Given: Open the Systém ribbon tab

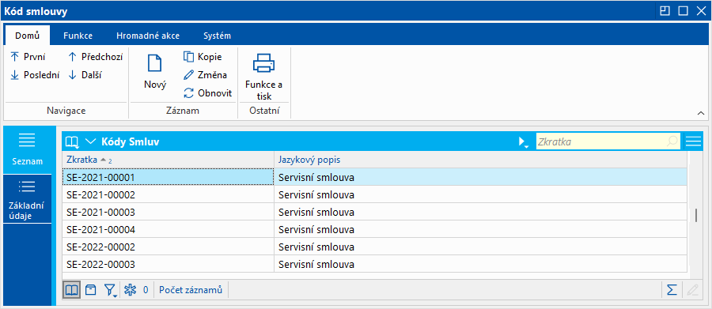Looking at the screenshot, I should (217, 36).
